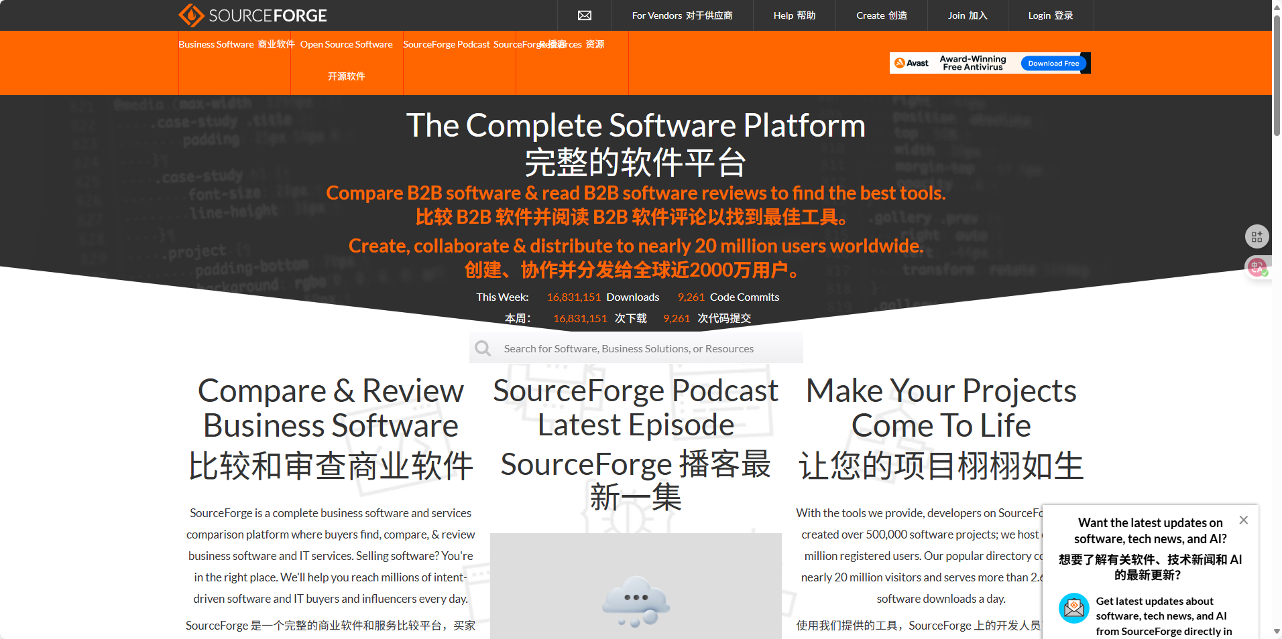
Task: Click the software search input field
Action: 644,348
